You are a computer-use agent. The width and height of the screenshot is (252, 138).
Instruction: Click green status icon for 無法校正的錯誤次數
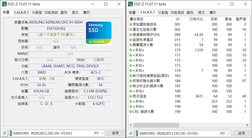(130, 86)
